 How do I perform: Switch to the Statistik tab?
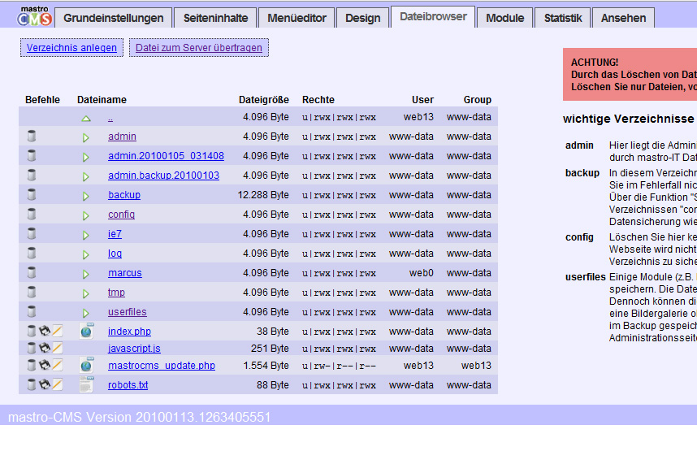coord(563,18)
